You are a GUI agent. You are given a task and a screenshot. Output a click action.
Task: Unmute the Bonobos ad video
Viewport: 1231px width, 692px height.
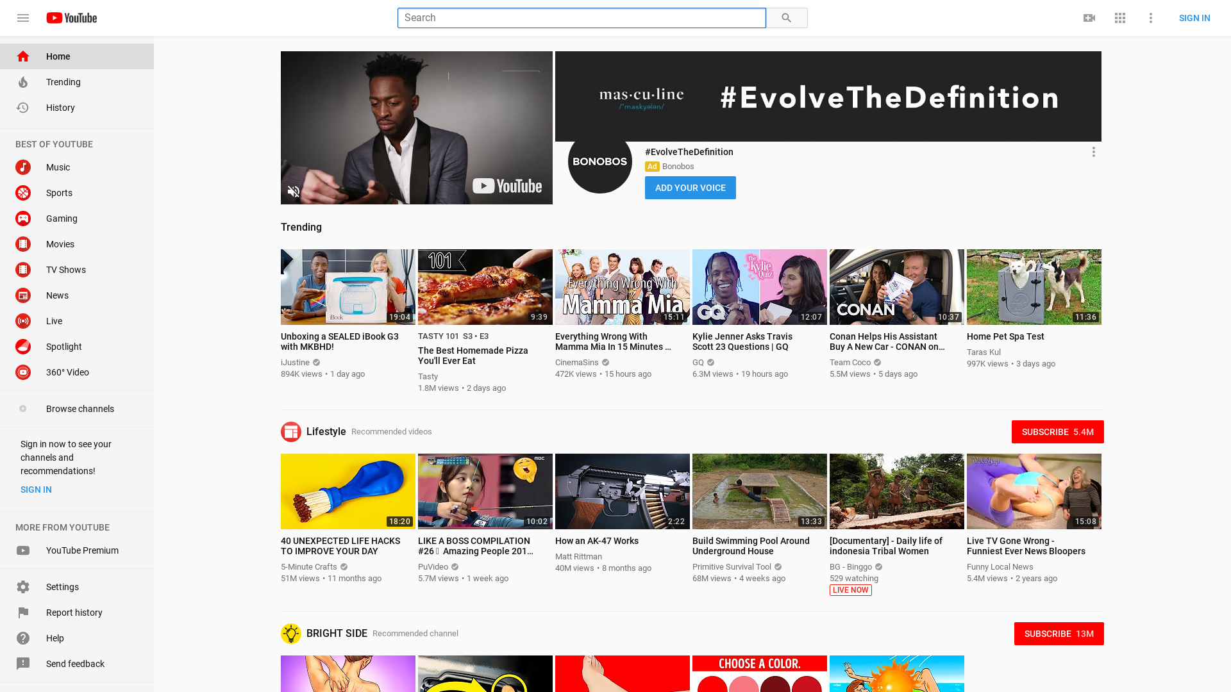[x=294, y=192]
